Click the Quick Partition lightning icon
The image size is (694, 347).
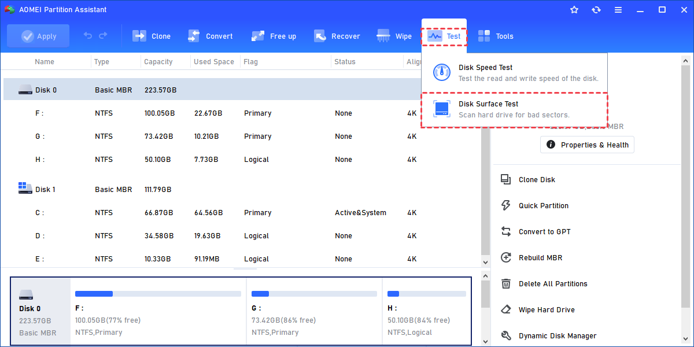506,205
